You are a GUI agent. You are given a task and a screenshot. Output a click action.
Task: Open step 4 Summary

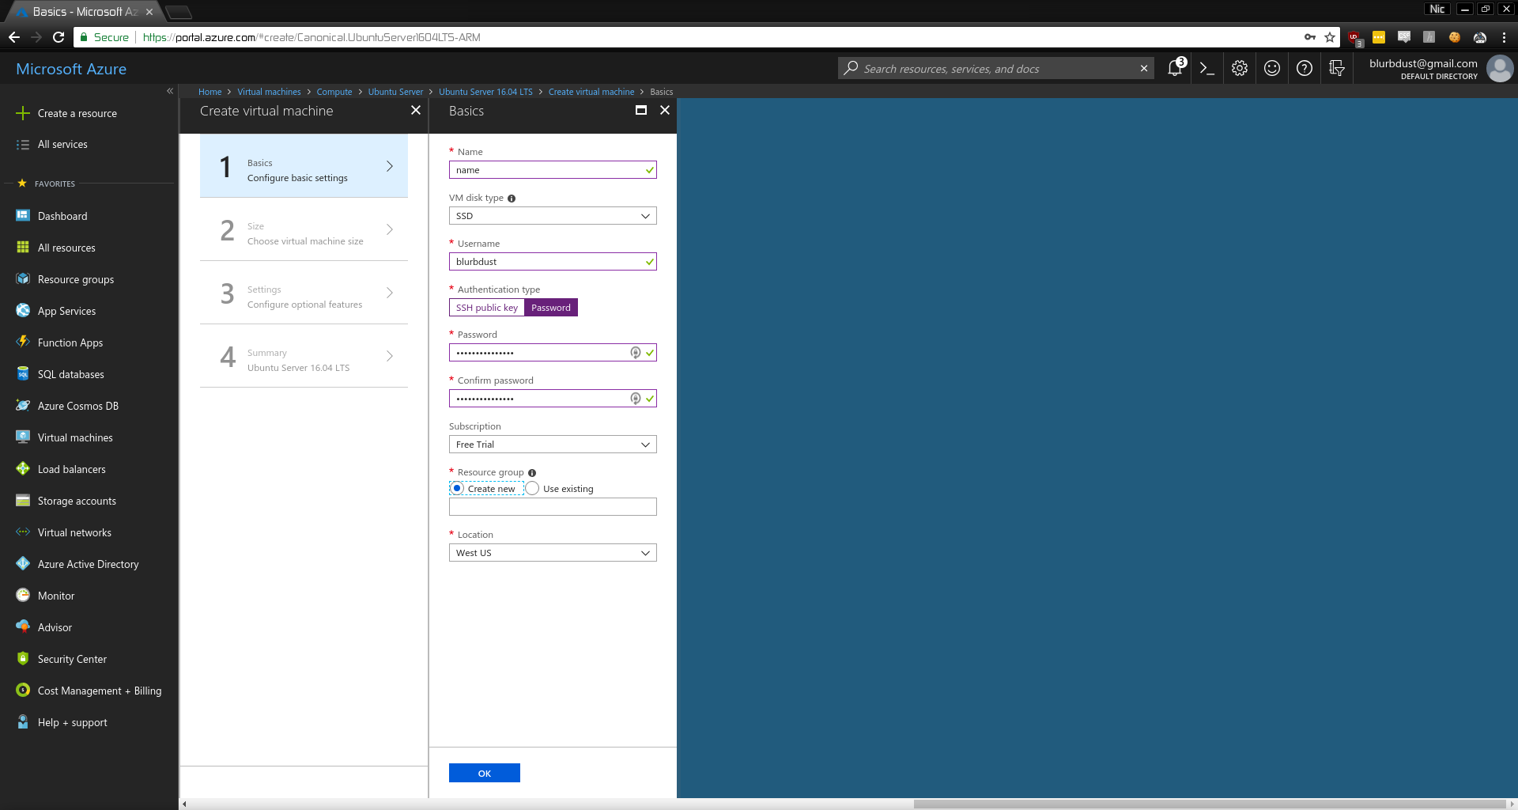pos(304,356)
